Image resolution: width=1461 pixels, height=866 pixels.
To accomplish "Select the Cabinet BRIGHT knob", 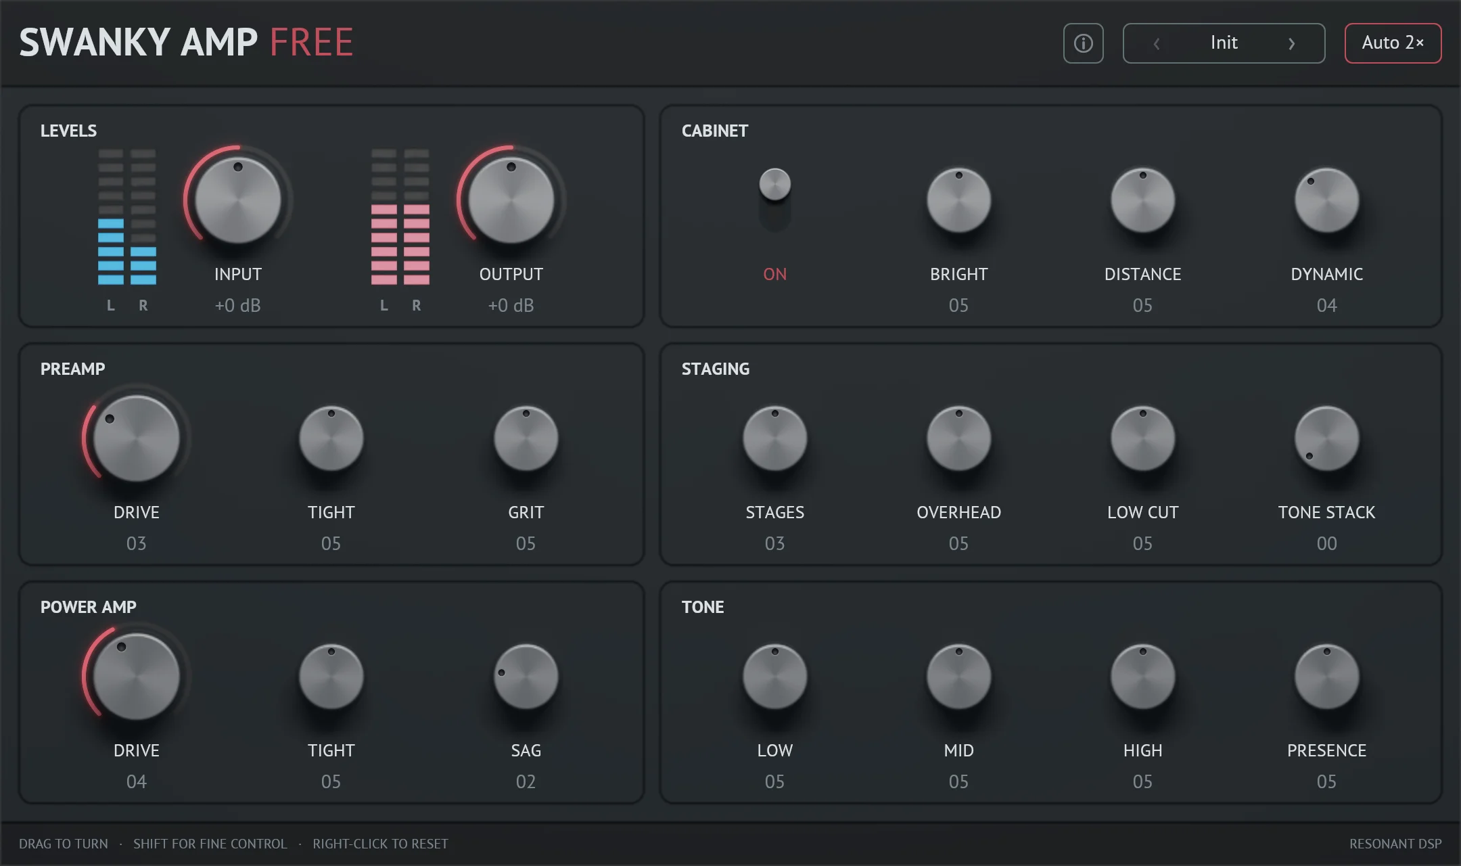I will pyautogui.click(x=958, y=200).
